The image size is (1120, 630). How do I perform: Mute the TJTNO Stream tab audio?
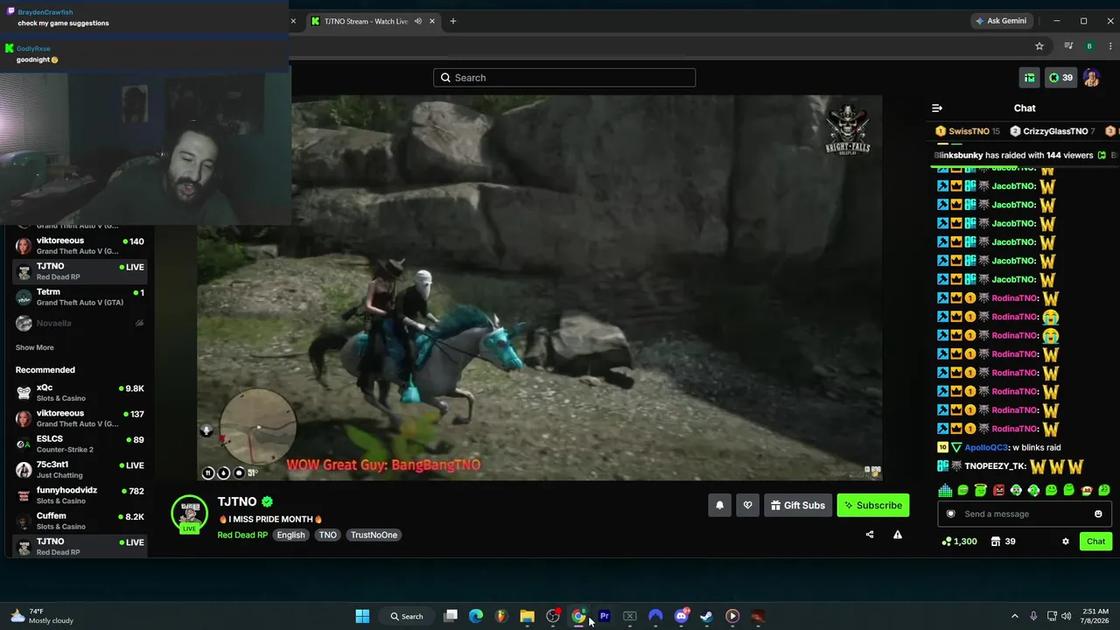418,21
